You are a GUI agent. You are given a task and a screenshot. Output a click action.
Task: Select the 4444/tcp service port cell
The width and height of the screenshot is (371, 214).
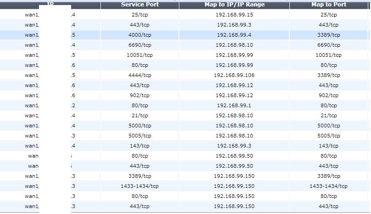point(139,75)
